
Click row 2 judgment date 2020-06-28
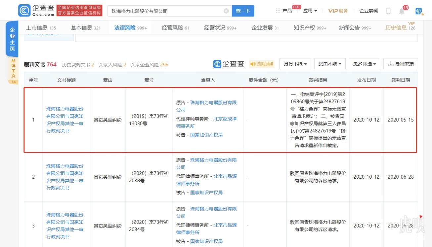[401, 177]
